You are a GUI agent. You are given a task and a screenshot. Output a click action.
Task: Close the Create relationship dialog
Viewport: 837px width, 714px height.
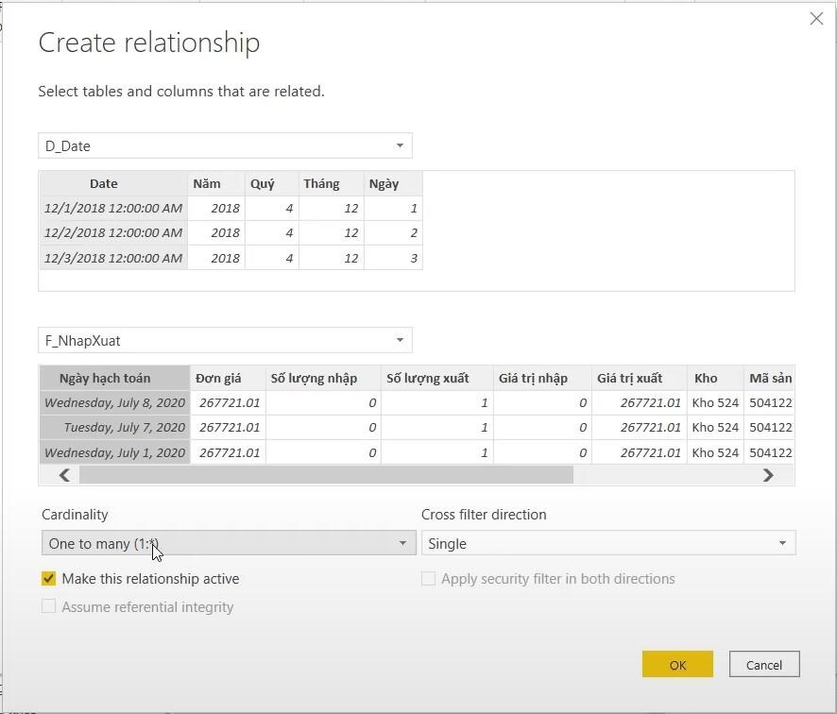pyautogui.click(x=816, y=18)
